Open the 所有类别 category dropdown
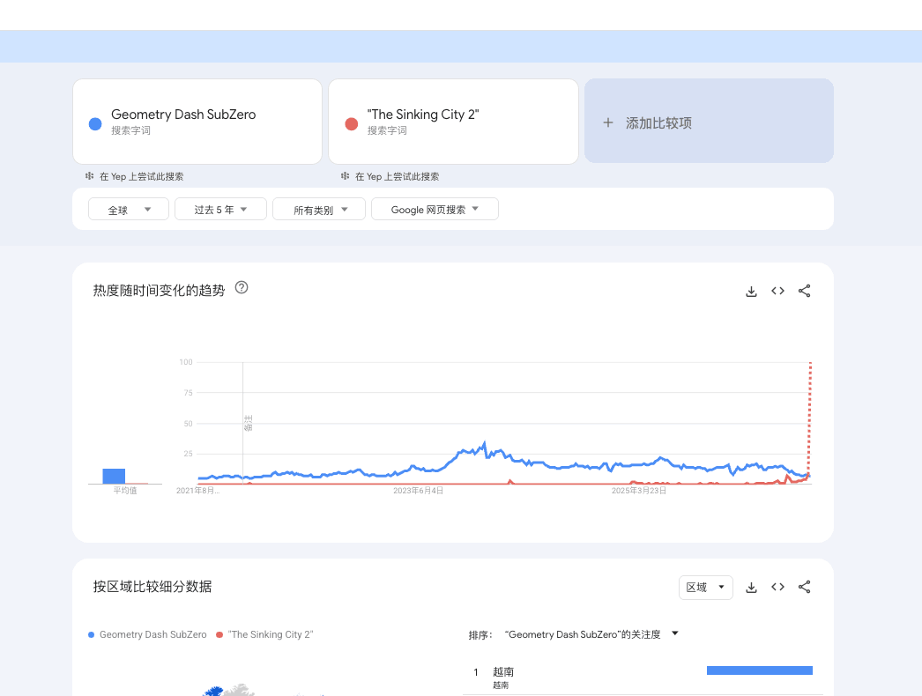Screen dimensions: 922x696 tap(319, 210)
